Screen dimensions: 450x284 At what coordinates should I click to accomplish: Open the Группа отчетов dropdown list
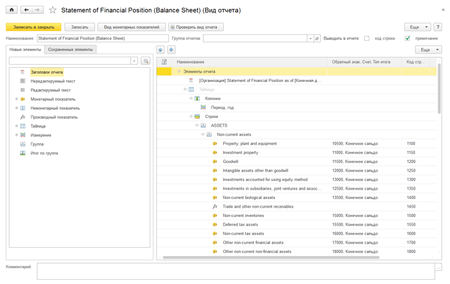click(310, 39)
